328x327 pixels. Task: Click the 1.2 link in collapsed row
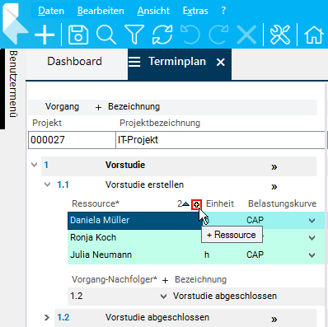[63, 317]
